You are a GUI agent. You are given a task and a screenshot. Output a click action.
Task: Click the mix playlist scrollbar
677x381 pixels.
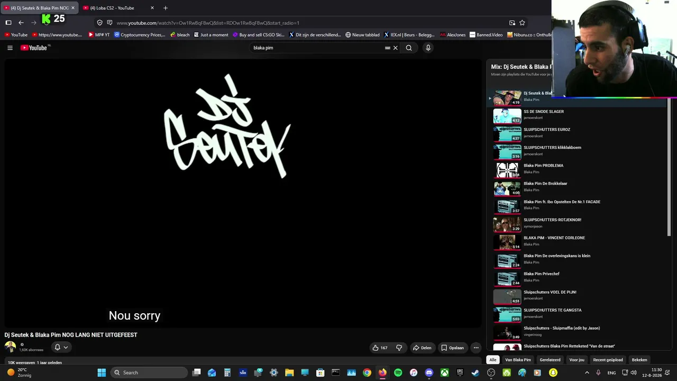pyautogui.click(x=669, y=167)
